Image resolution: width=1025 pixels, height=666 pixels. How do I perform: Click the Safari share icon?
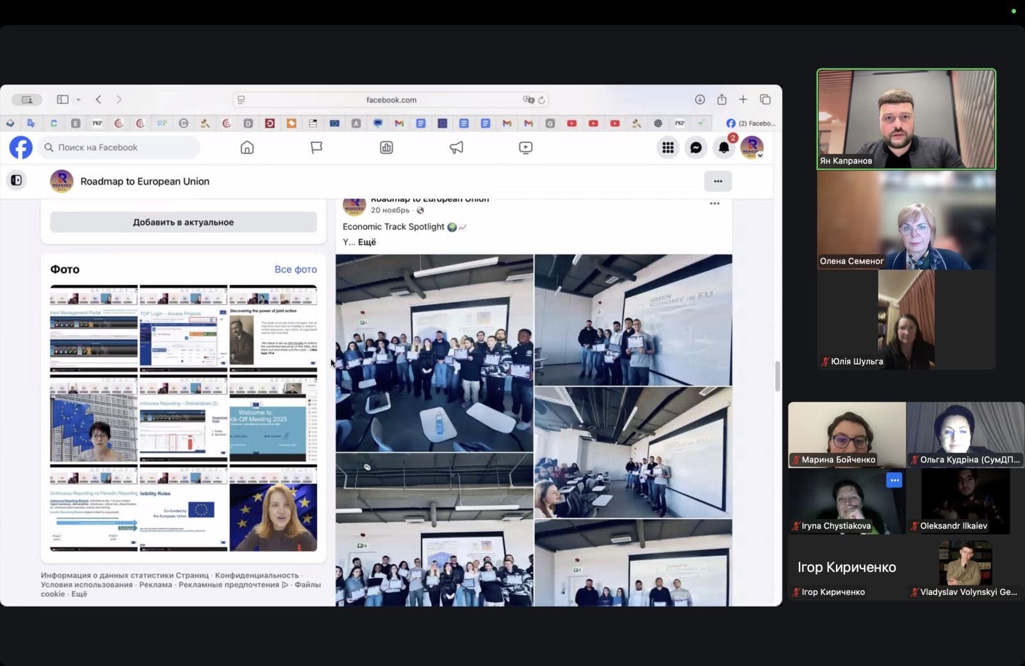point(722,99)
